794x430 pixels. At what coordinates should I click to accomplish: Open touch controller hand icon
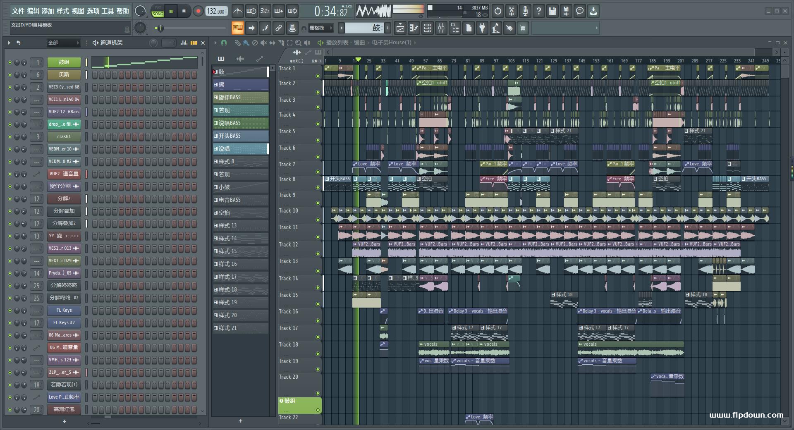pyautogui.click(x=509, y=28)
